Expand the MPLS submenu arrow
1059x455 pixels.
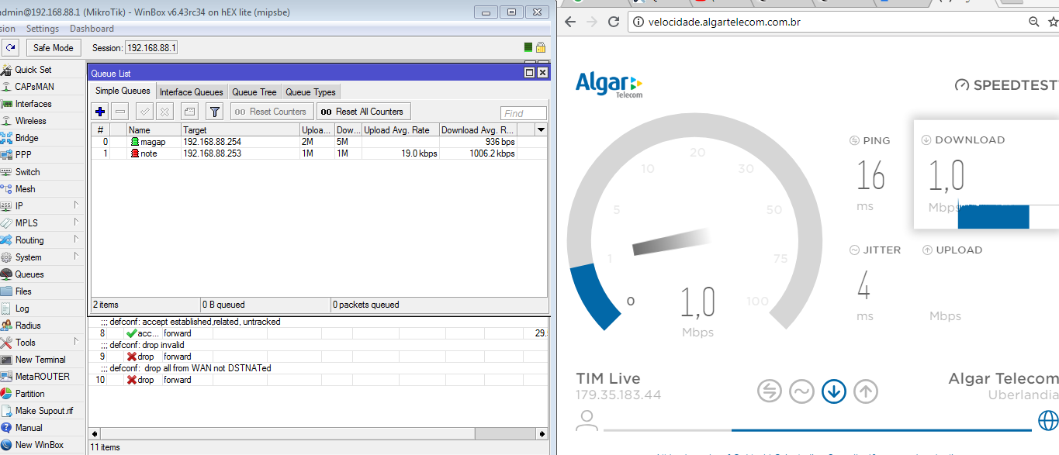(77, 222)
